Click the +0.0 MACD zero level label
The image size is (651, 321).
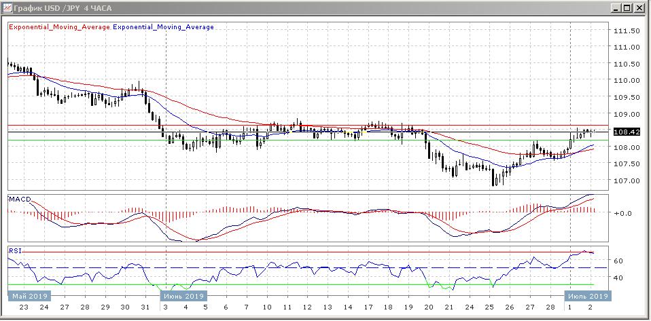(x=622, y=213)
